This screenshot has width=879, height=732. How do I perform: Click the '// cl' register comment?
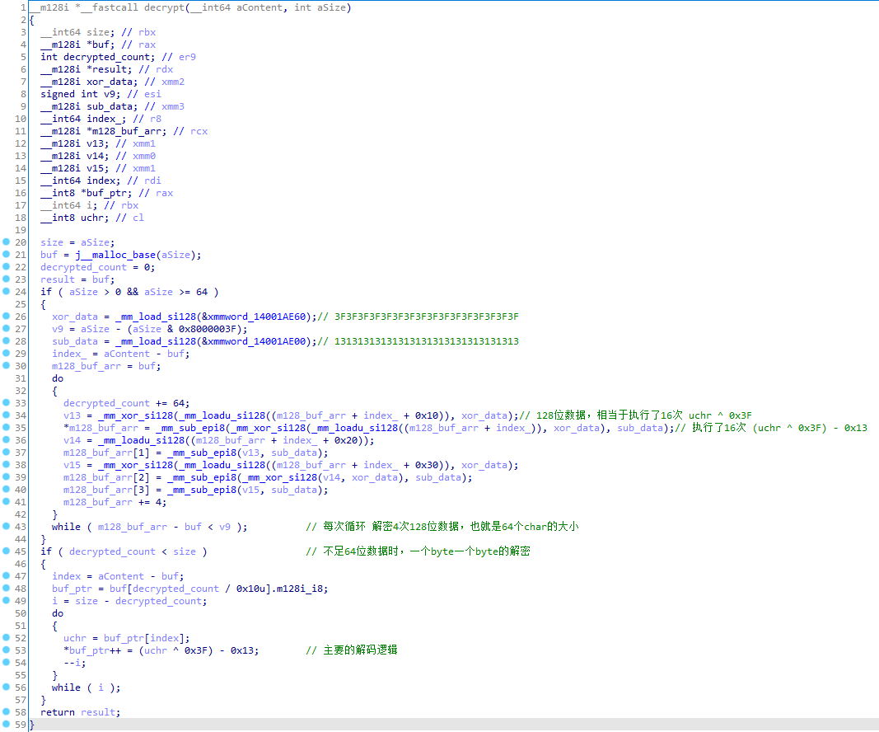[129, 218]
